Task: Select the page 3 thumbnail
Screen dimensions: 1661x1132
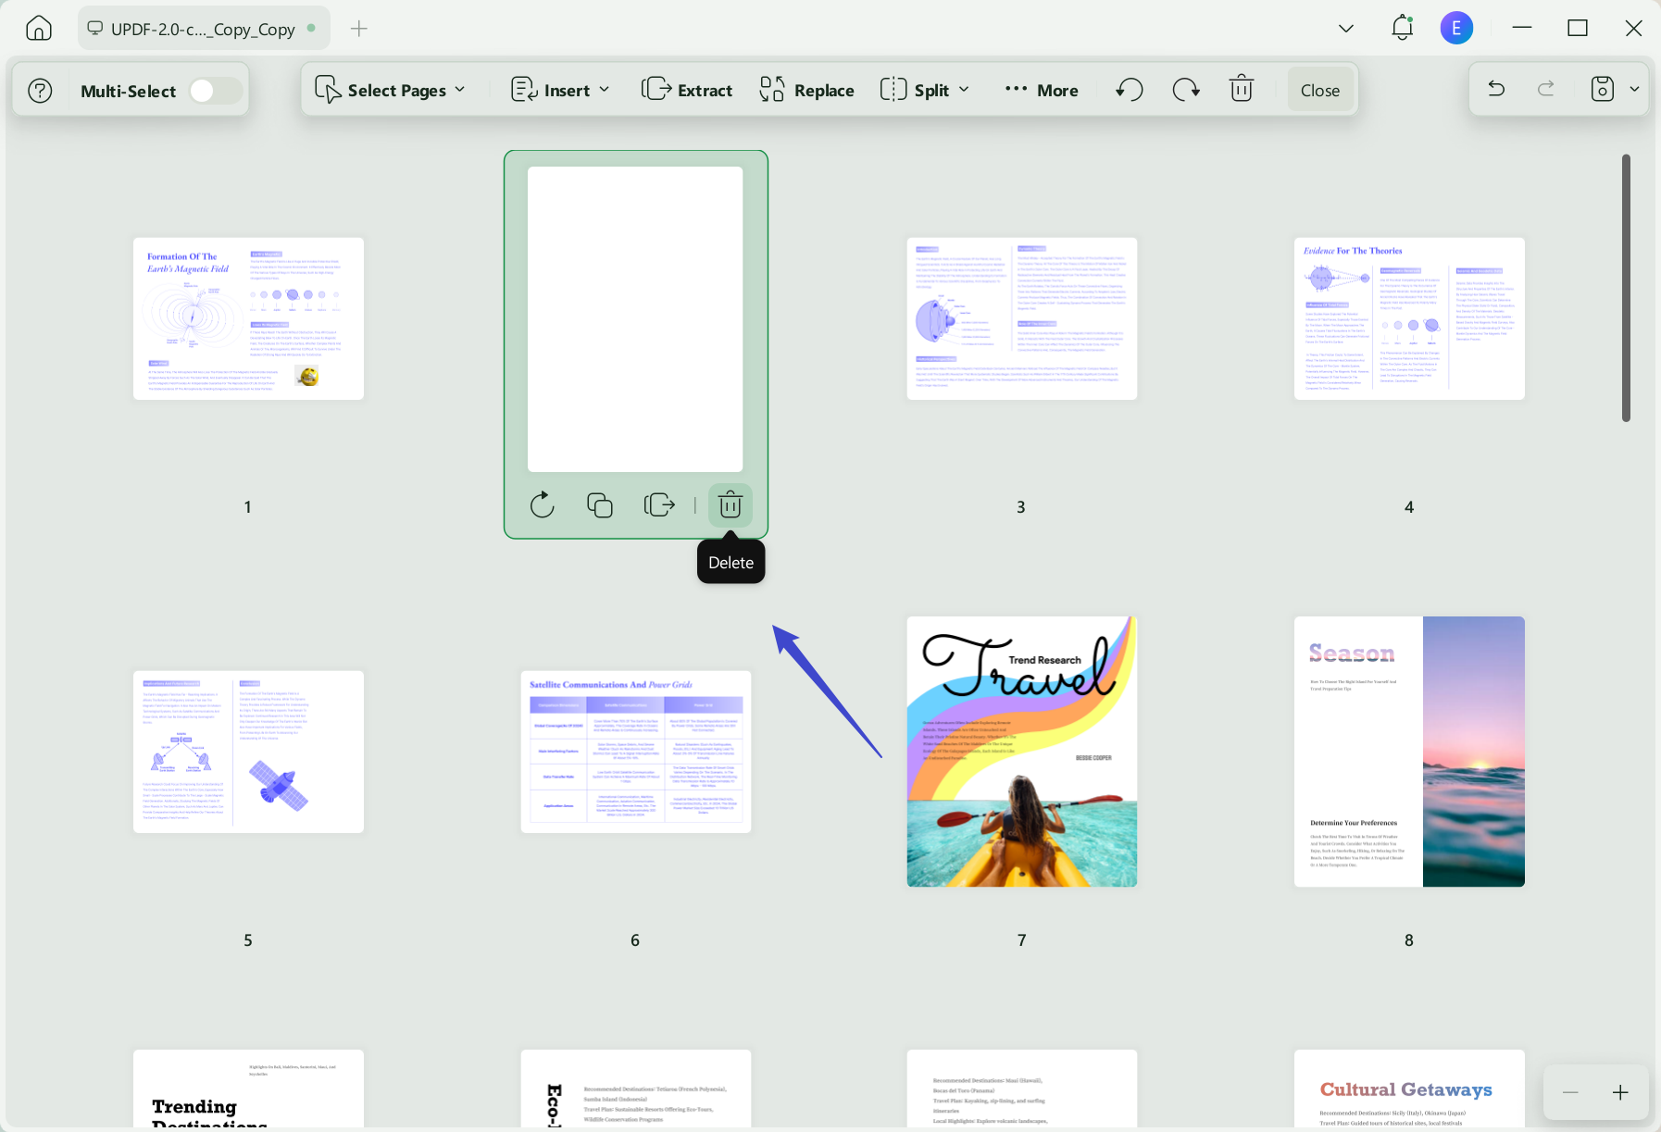Action: pyautogui.click(x=1021, y=318)
